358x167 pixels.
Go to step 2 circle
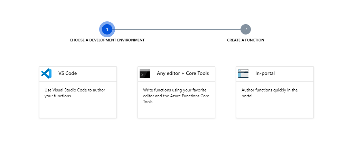[246, 29]
